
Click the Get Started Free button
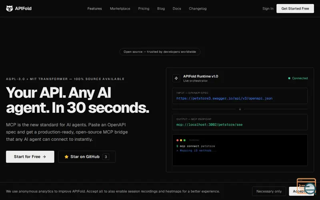(x=295, y=8)
